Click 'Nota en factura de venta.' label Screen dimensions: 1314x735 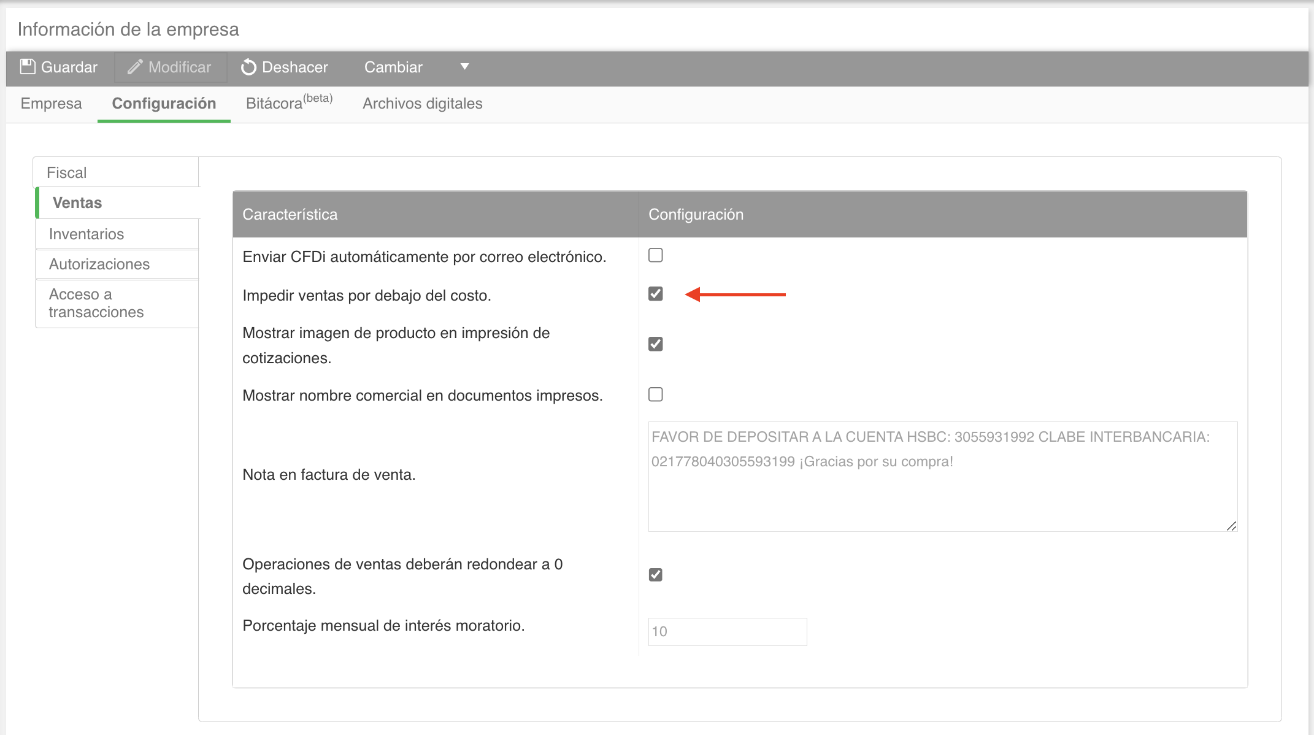pos(329,474)
